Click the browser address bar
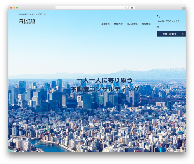The height and width of the screenshot is (164, 194). [x=92, y=8]
